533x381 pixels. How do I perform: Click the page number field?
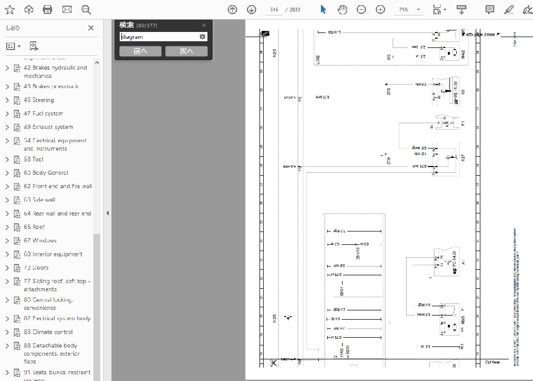(274, 9)
